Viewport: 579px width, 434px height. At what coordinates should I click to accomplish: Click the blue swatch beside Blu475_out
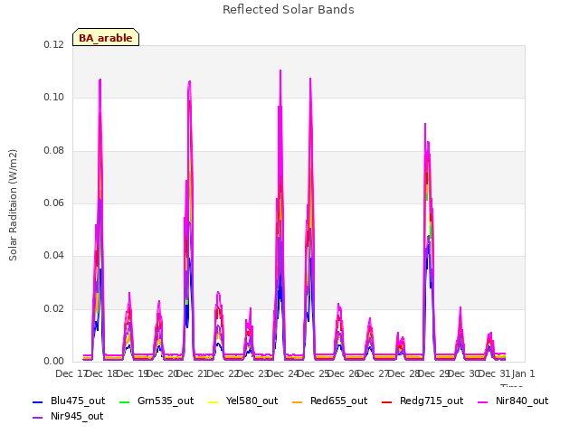click(x=38, y=401)
